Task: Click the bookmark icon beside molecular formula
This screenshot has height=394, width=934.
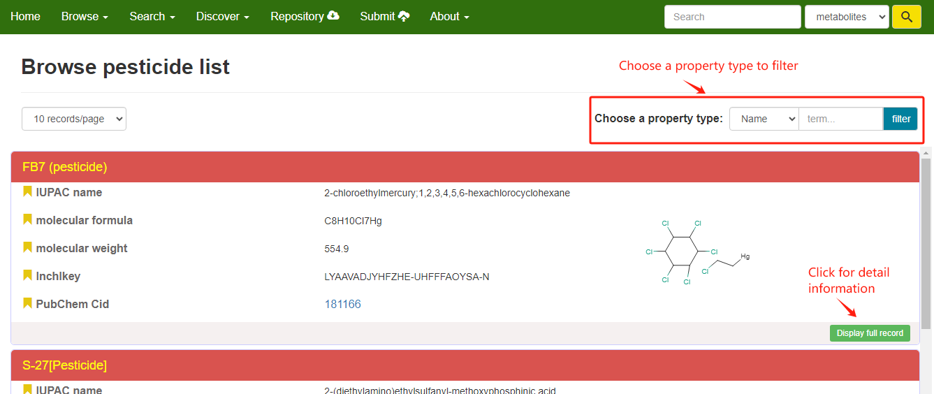Action: click(x=27, y=219)
